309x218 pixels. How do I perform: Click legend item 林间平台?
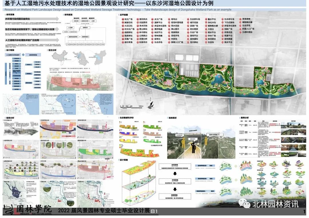tap(157, 33)
